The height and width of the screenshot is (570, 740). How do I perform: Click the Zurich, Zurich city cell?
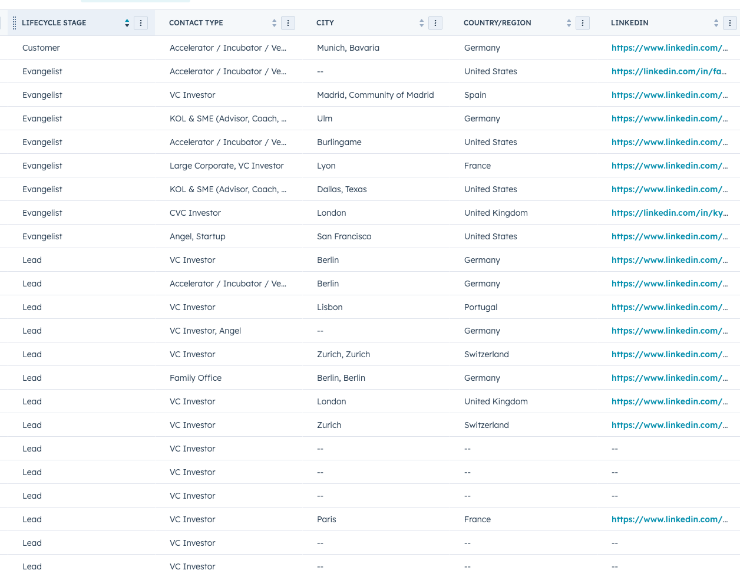(x=343, y=354)
